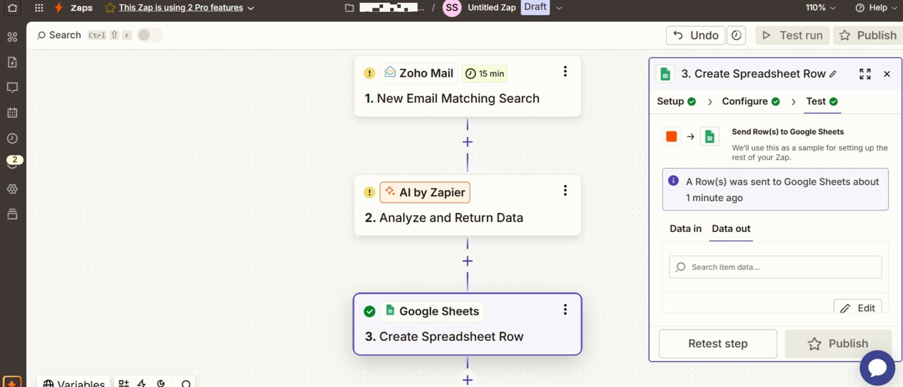Screen dimensions: 903x387
Task: Open the apps grid menu icon
Action: 39,8
